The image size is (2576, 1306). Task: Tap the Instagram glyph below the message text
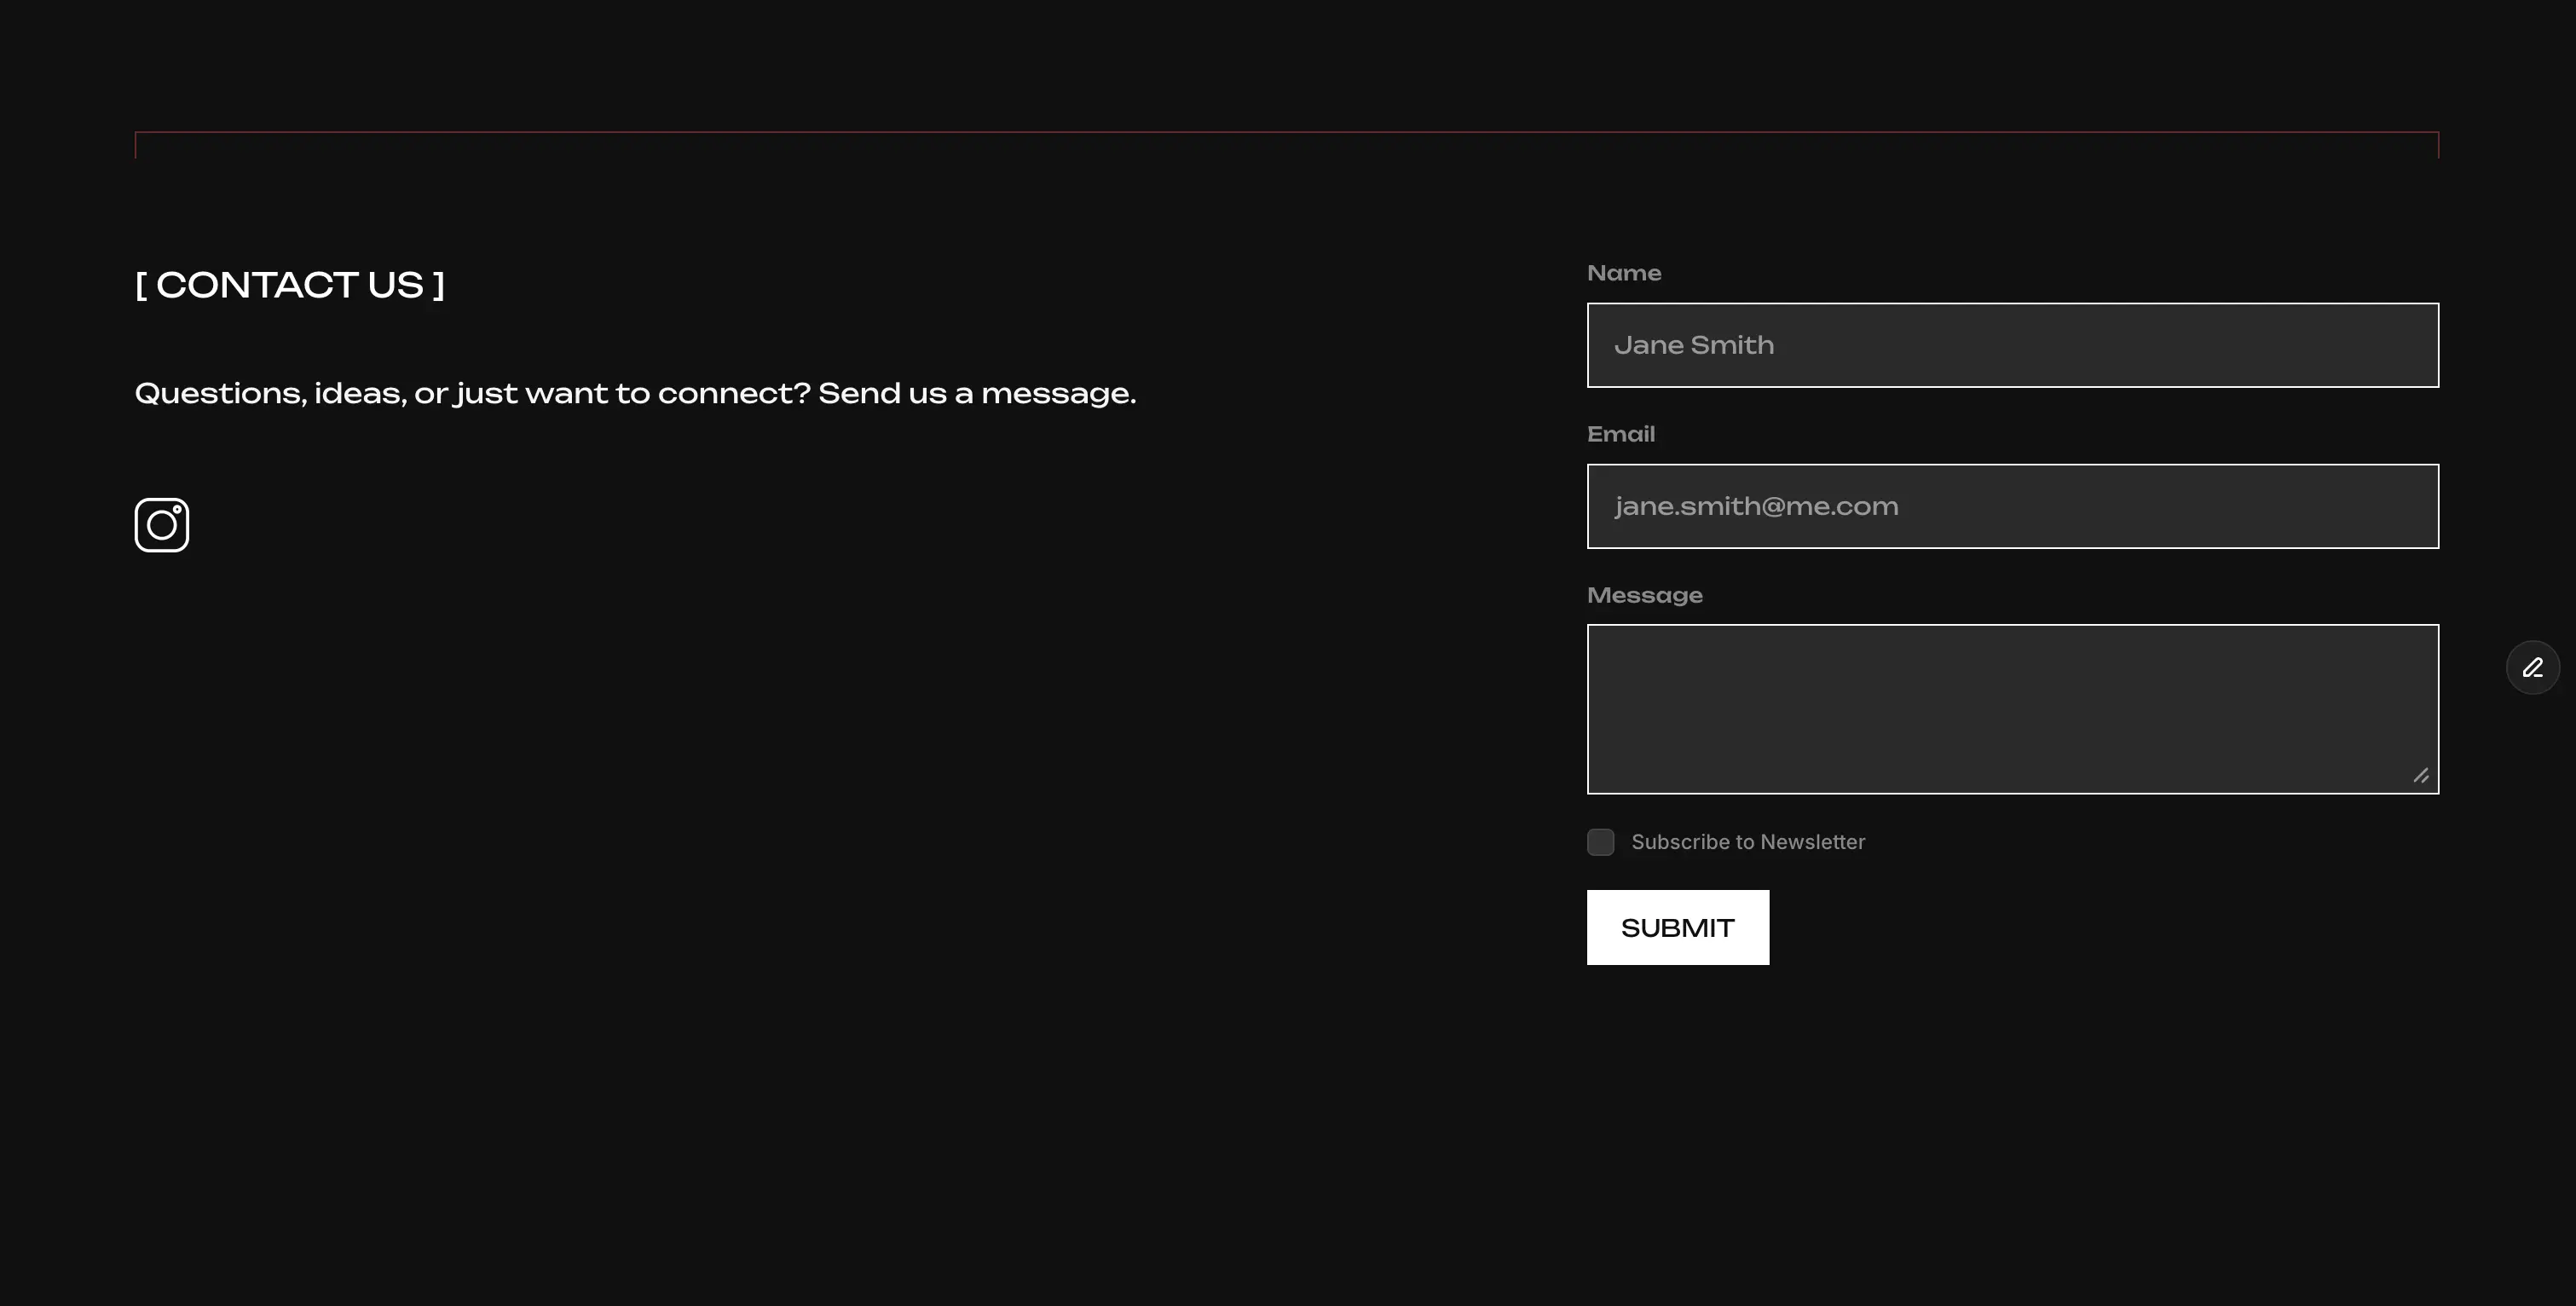(160, 524)
